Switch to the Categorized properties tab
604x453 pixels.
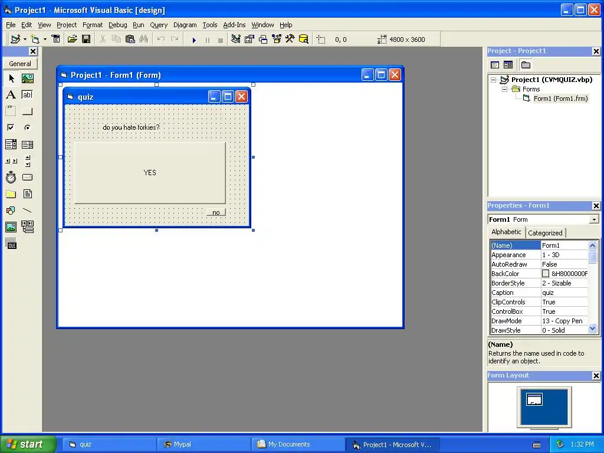tap(545, 232)
